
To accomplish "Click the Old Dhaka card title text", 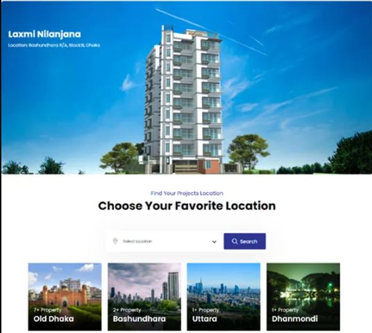I will 53,318.
